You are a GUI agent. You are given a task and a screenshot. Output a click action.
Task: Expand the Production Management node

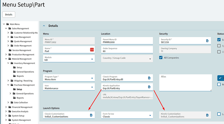pyautogui.click(x=6, y=54)
